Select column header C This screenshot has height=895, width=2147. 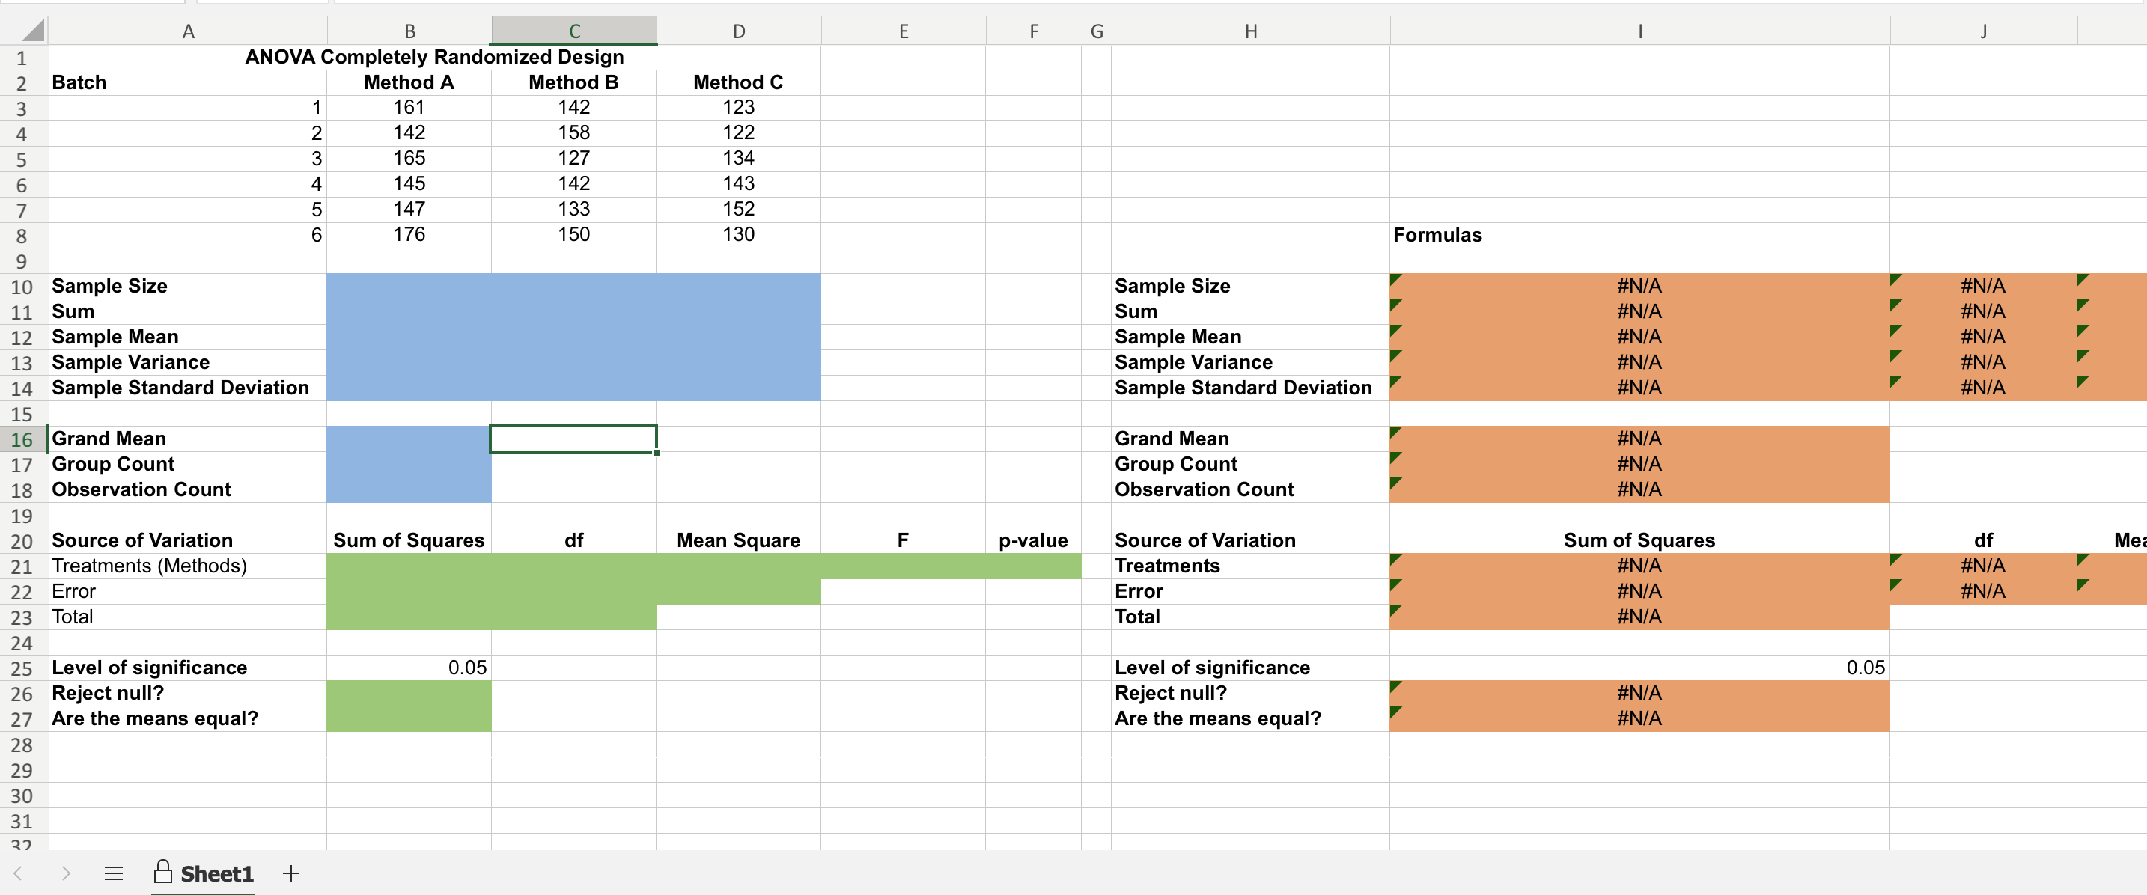573,29
